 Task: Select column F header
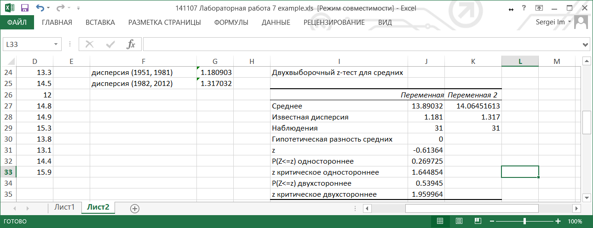[x=144, y=61]
